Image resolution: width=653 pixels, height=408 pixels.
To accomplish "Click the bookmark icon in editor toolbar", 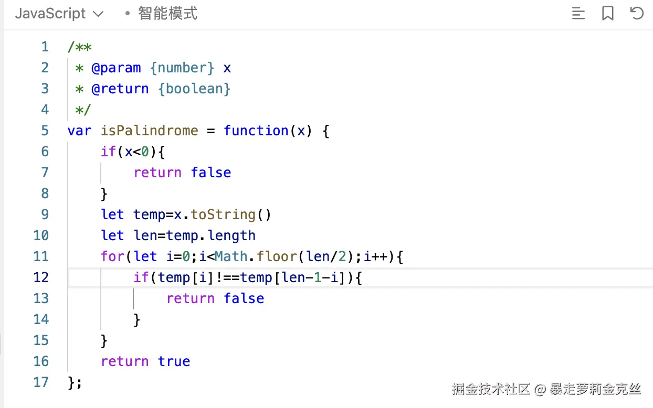I will [607, 14].
